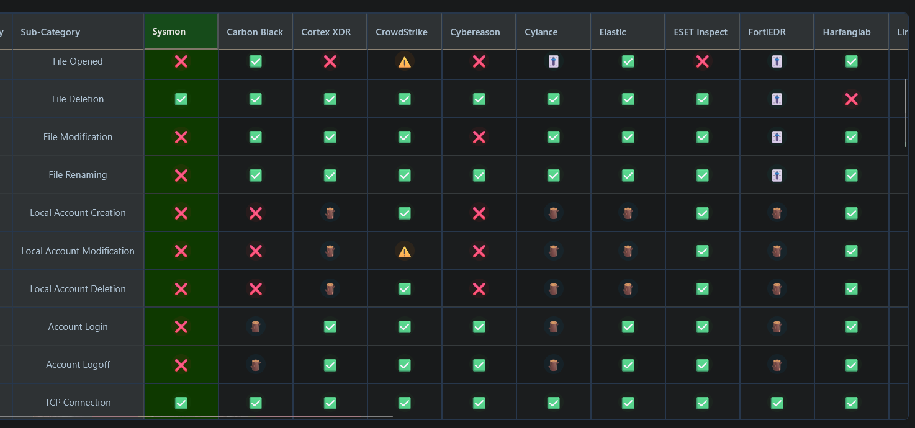Click CrowdStrike's warning icon for File Opened
Image resolution: width=915 pixels, height=428 pixels.
pyautogui.click(x=405, y=61)
